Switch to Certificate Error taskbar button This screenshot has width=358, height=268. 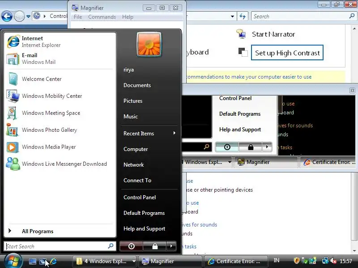(x=236, y=261)
